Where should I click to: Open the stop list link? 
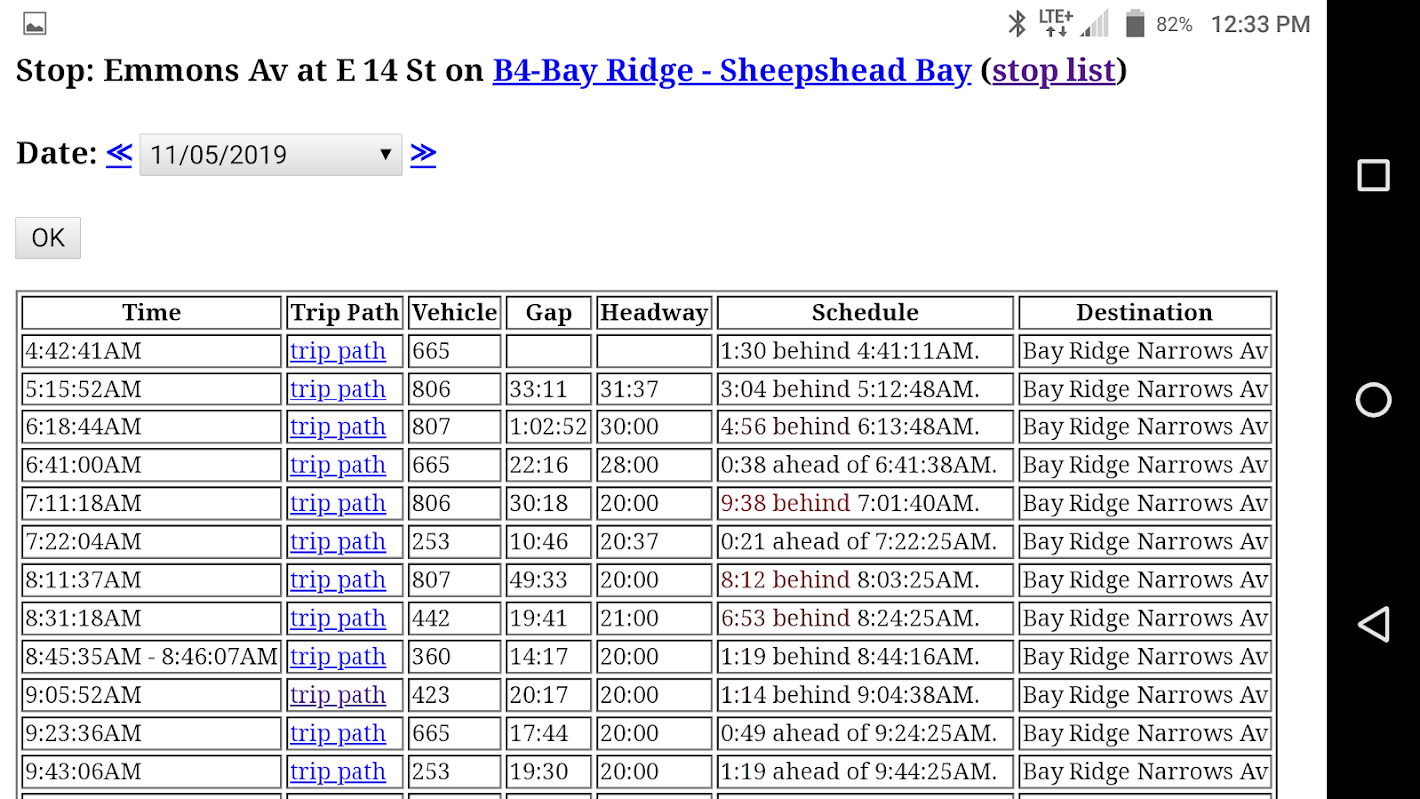point(1054,70)
